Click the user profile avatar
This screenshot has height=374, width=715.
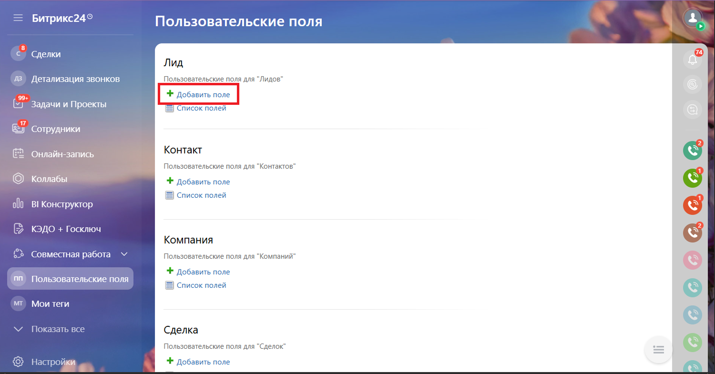point(693,18)
